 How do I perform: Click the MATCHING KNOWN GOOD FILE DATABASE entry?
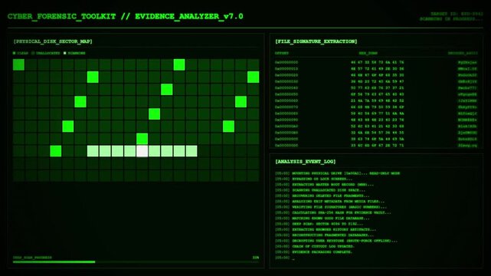(322, 219)
